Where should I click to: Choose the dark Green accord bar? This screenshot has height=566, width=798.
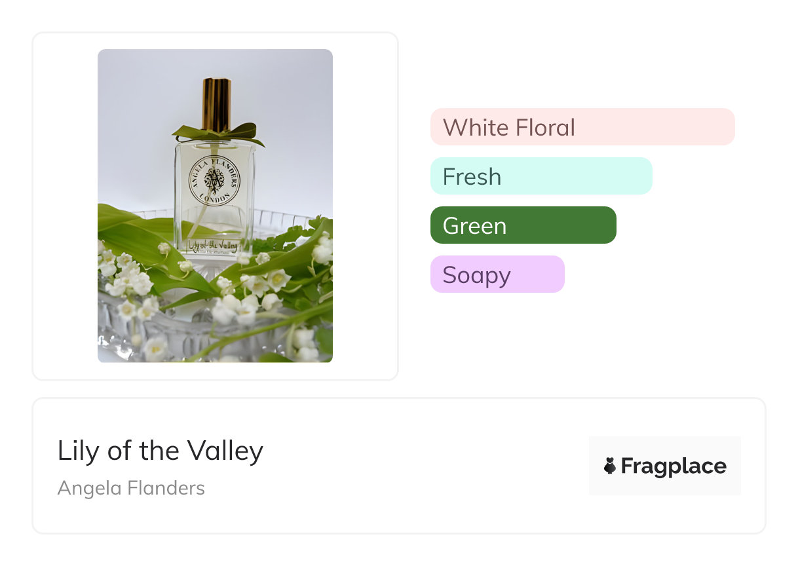pyautogui.click(x=523, y=225)
